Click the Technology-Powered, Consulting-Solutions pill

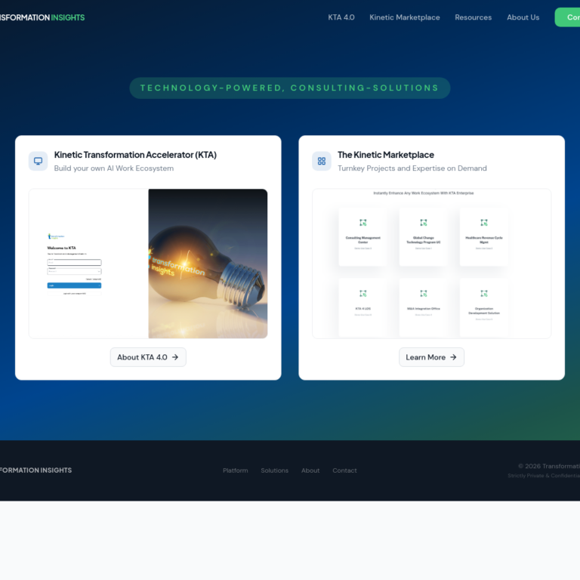point(290,88)
